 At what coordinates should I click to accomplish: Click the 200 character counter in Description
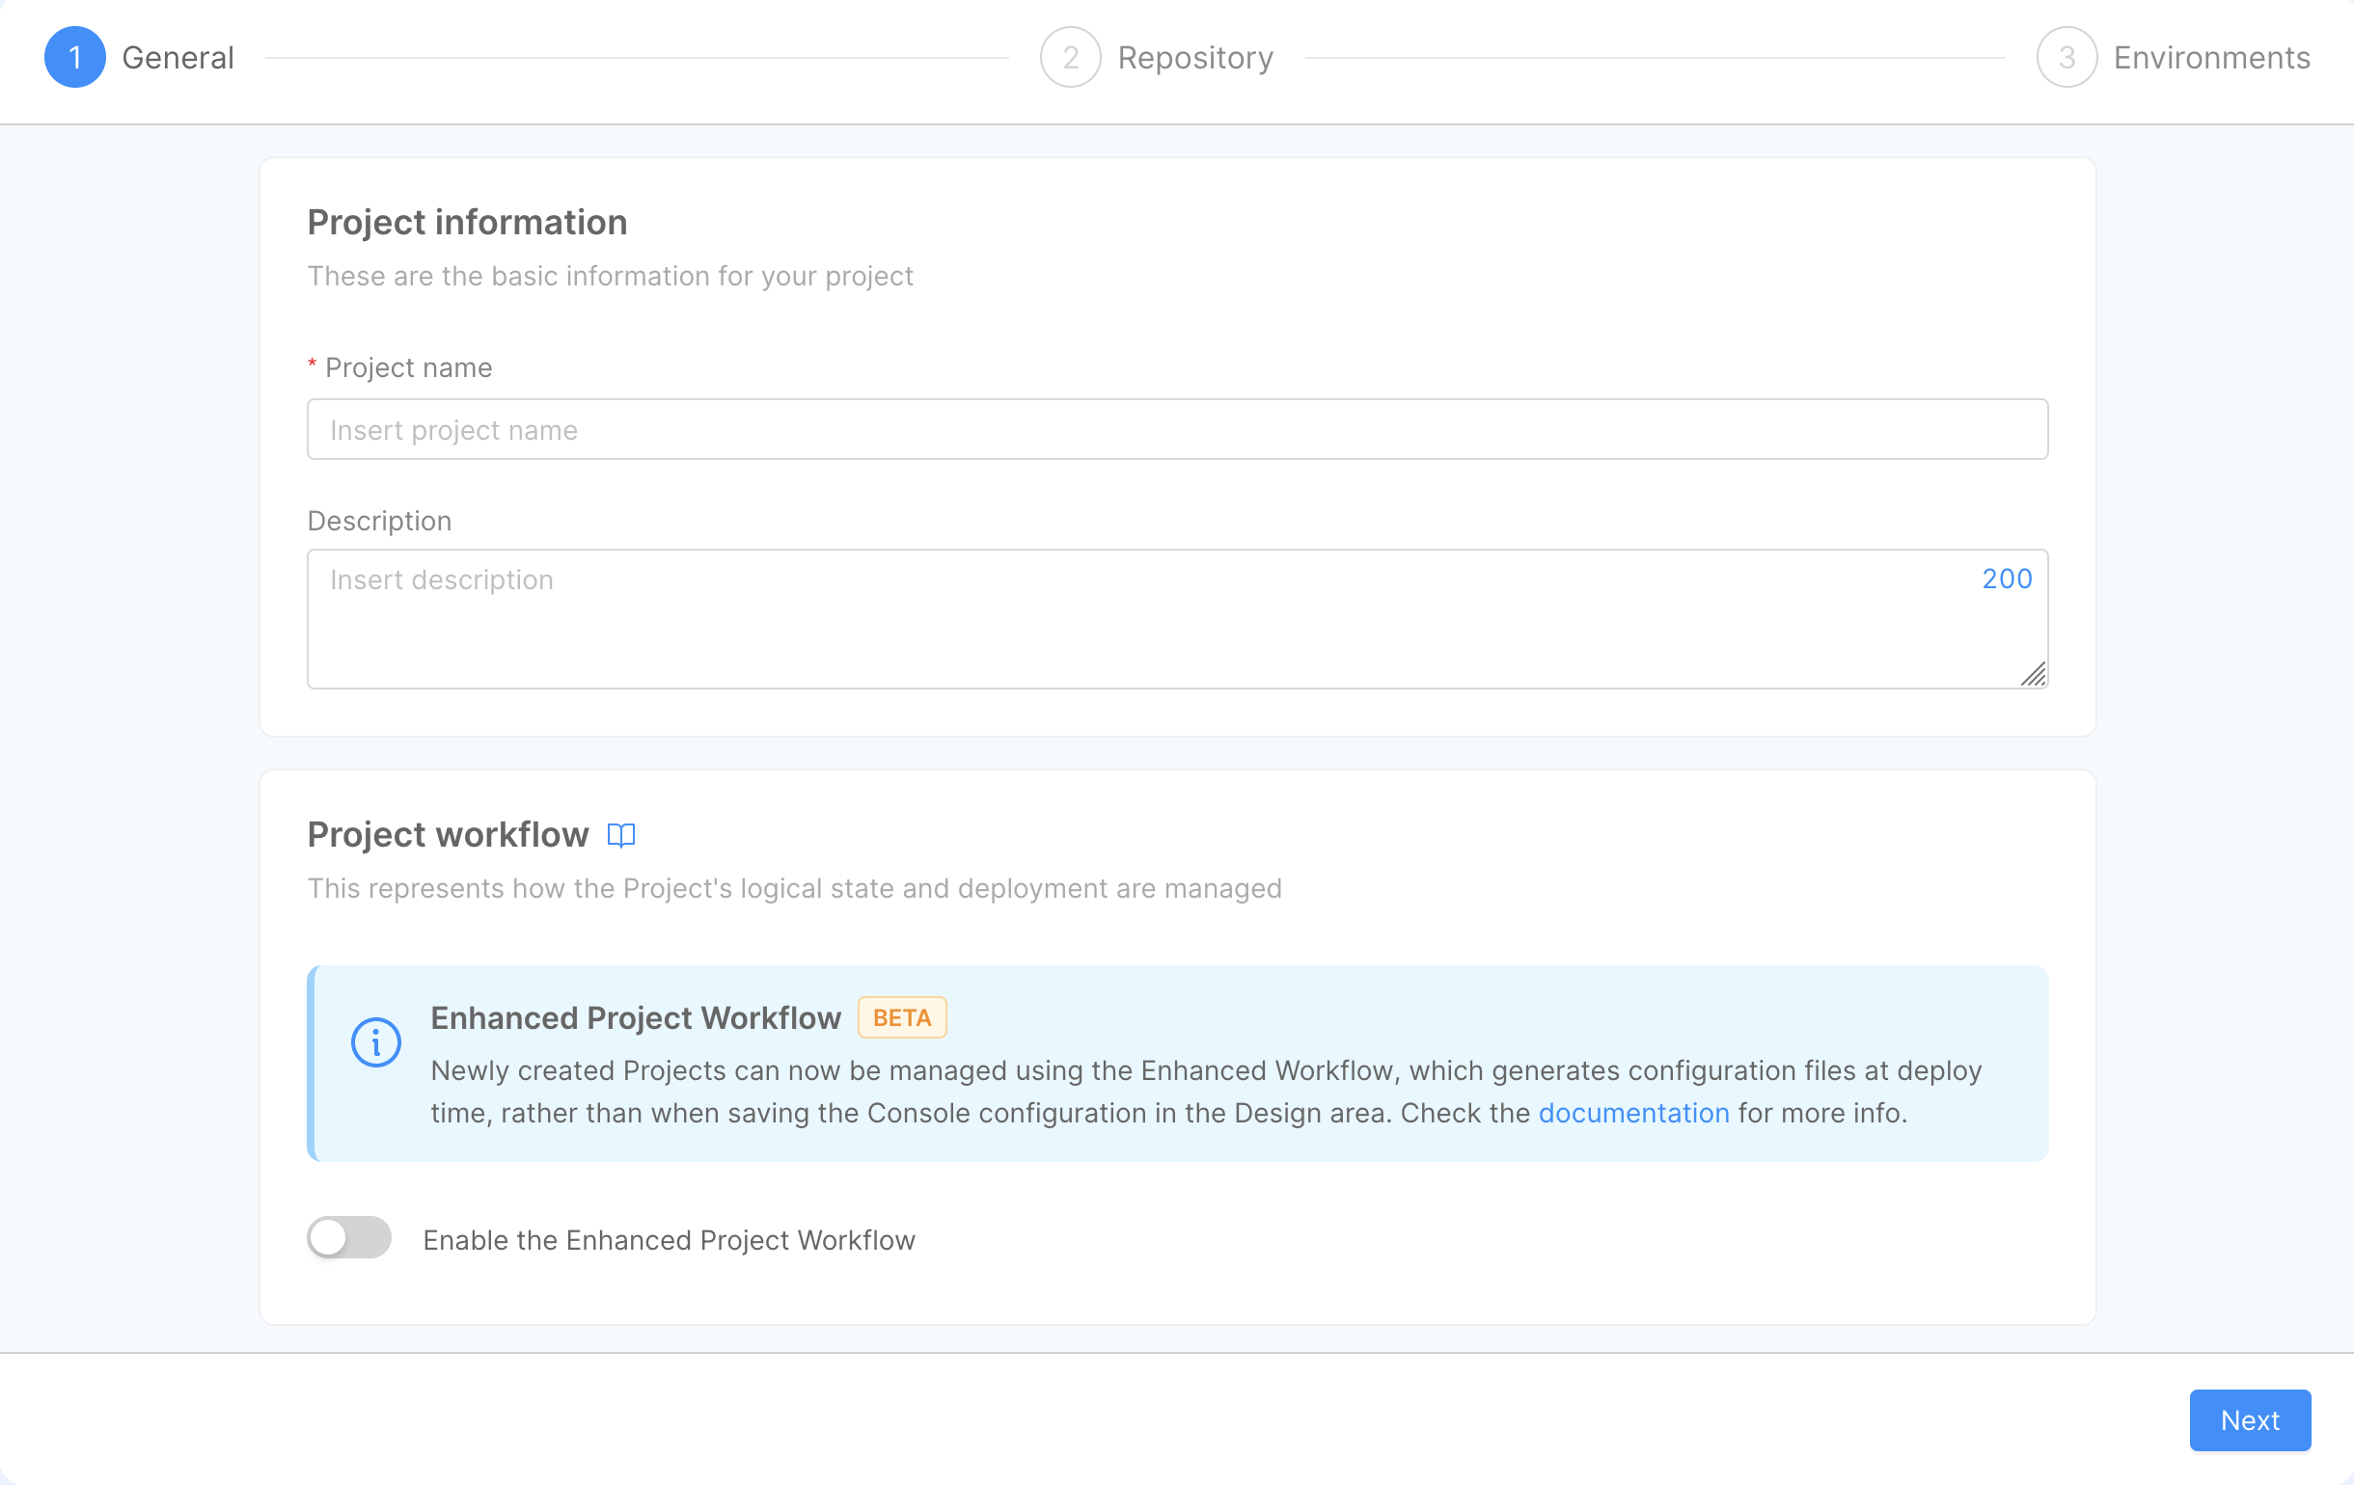click(x=2007, y=579)
